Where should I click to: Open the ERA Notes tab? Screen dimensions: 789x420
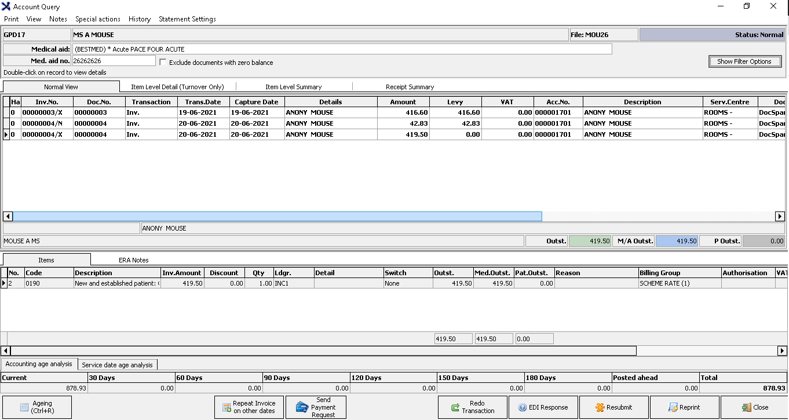point(133,260)
